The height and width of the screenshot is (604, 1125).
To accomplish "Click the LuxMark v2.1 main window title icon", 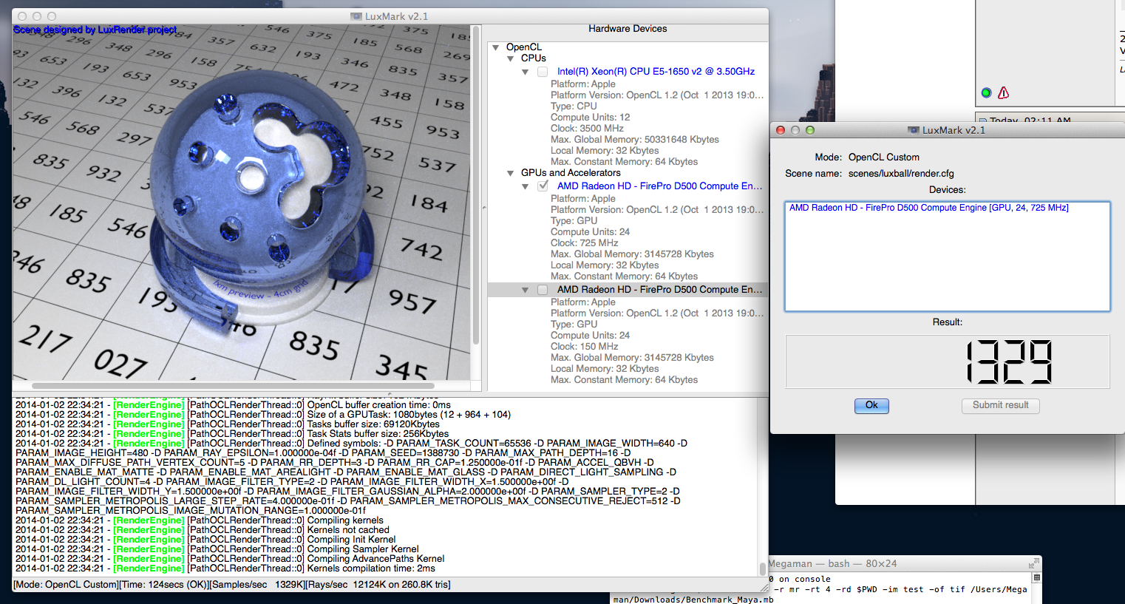I will coord(356,16).
